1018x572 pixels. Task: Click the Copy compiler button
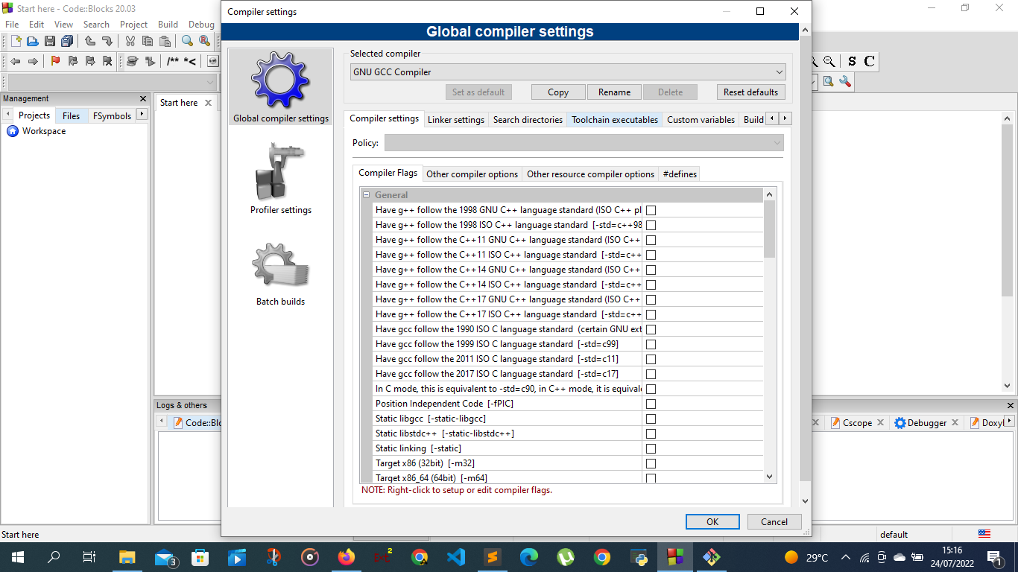pos(558,92)
